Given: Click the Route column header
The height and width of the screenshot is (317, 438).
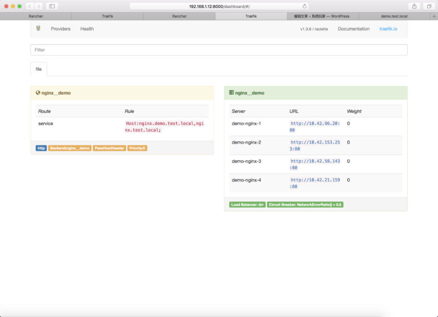Looking at the screenshot, I should coord(44,111).
